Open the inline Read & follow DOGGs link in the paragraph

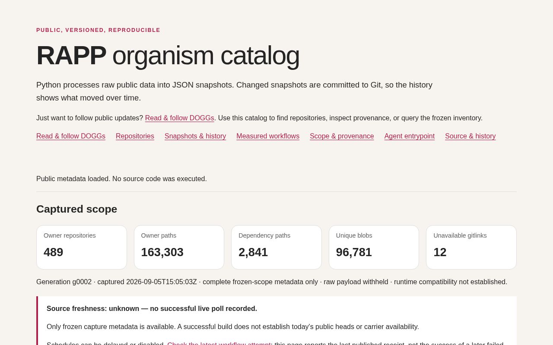click(x=179, y=118)
